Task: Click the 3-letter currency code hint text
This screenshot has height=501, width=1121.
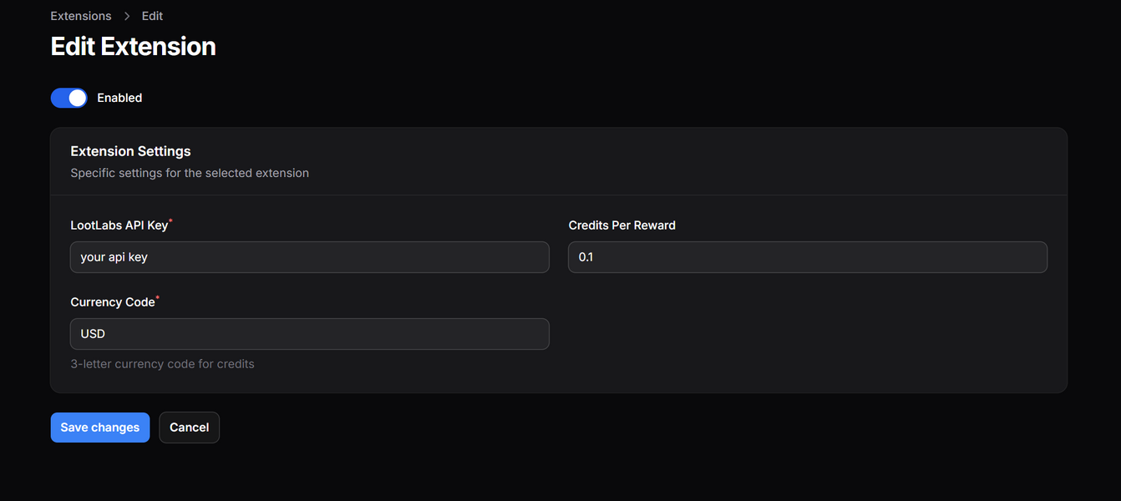Action: click(x=163, y=364)
